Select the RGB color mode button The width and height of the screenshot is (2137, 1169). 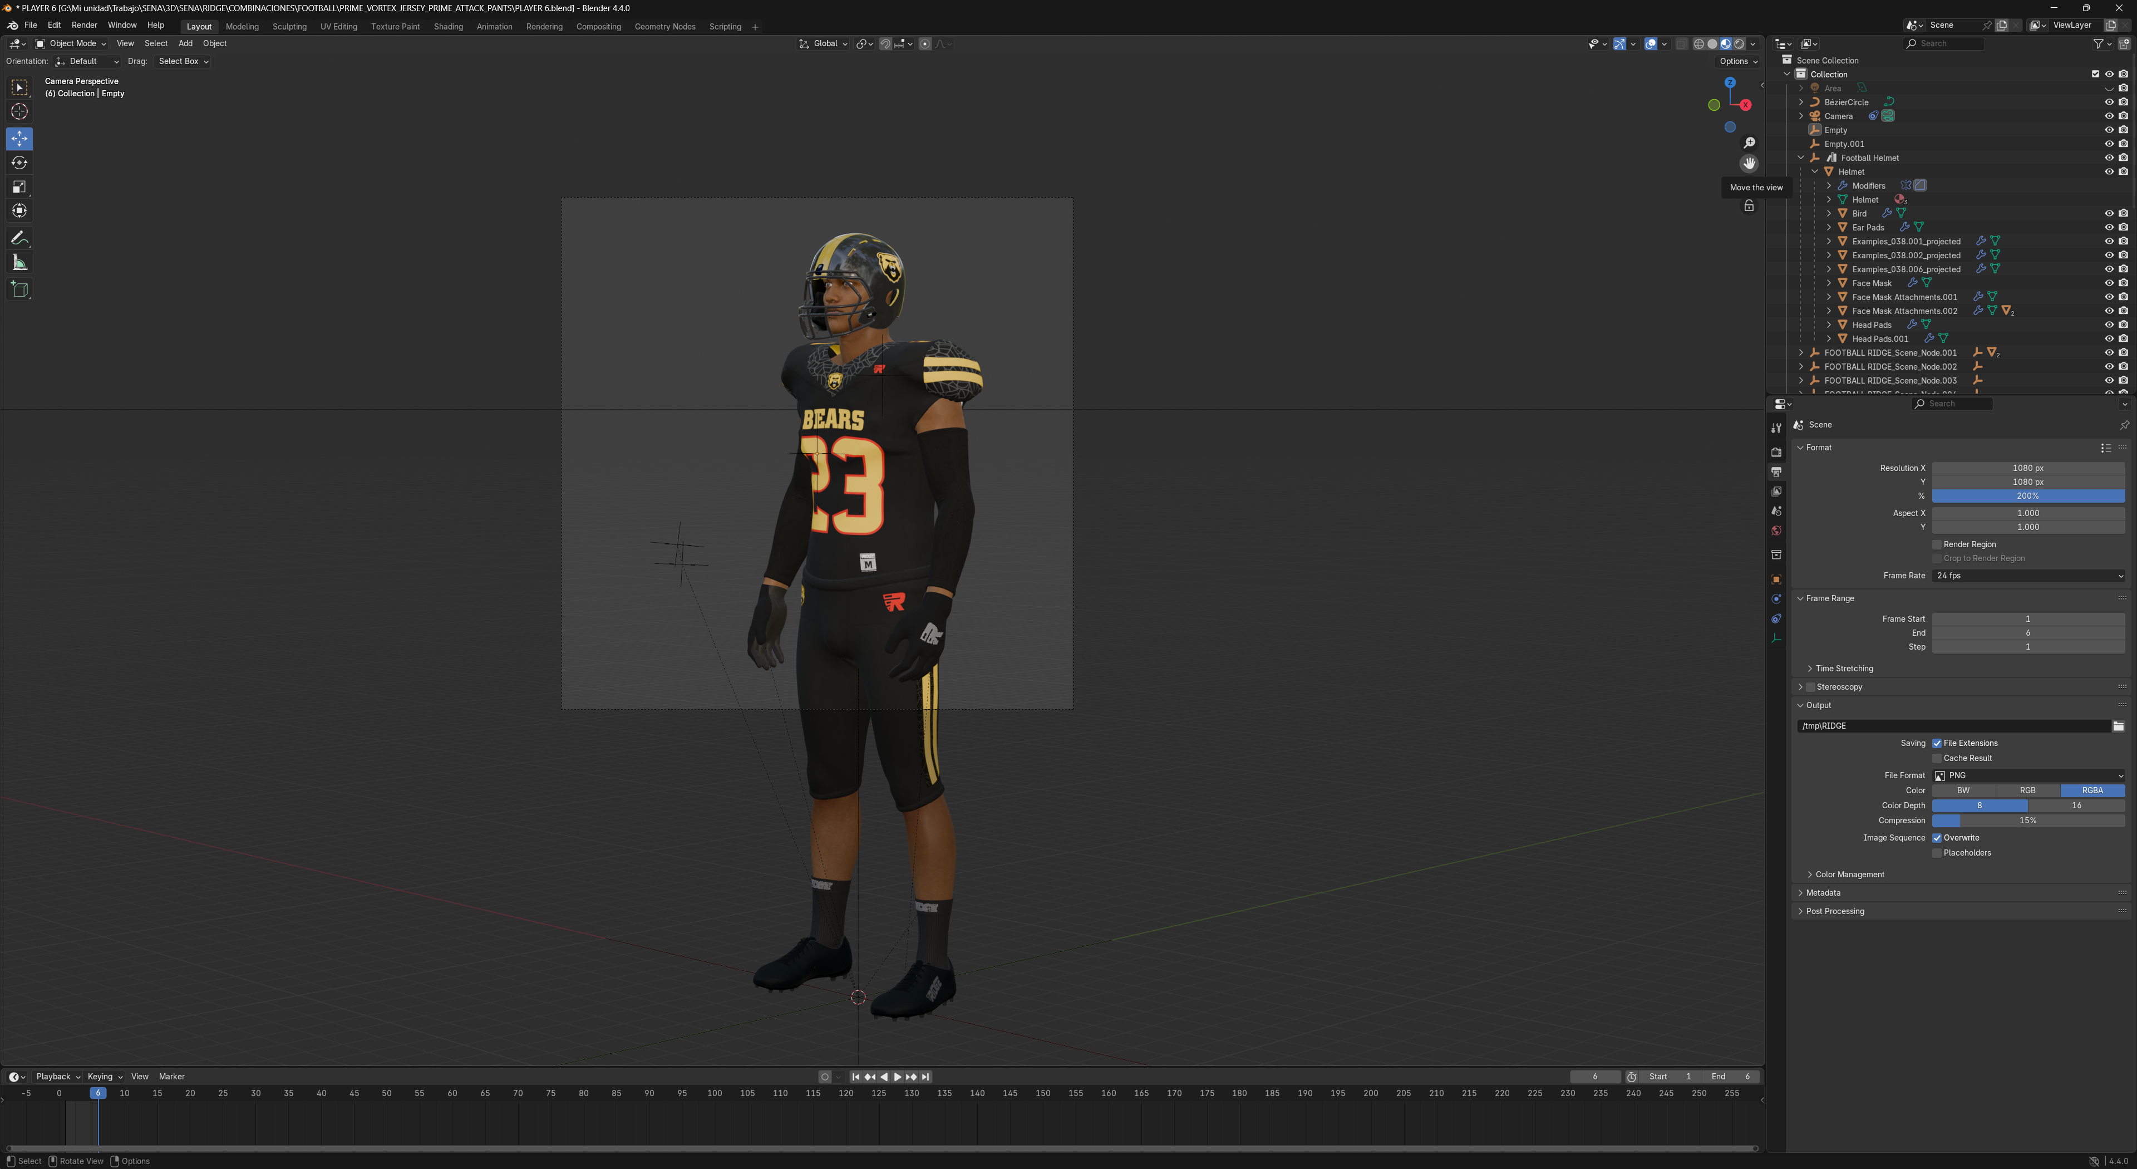2027,790
